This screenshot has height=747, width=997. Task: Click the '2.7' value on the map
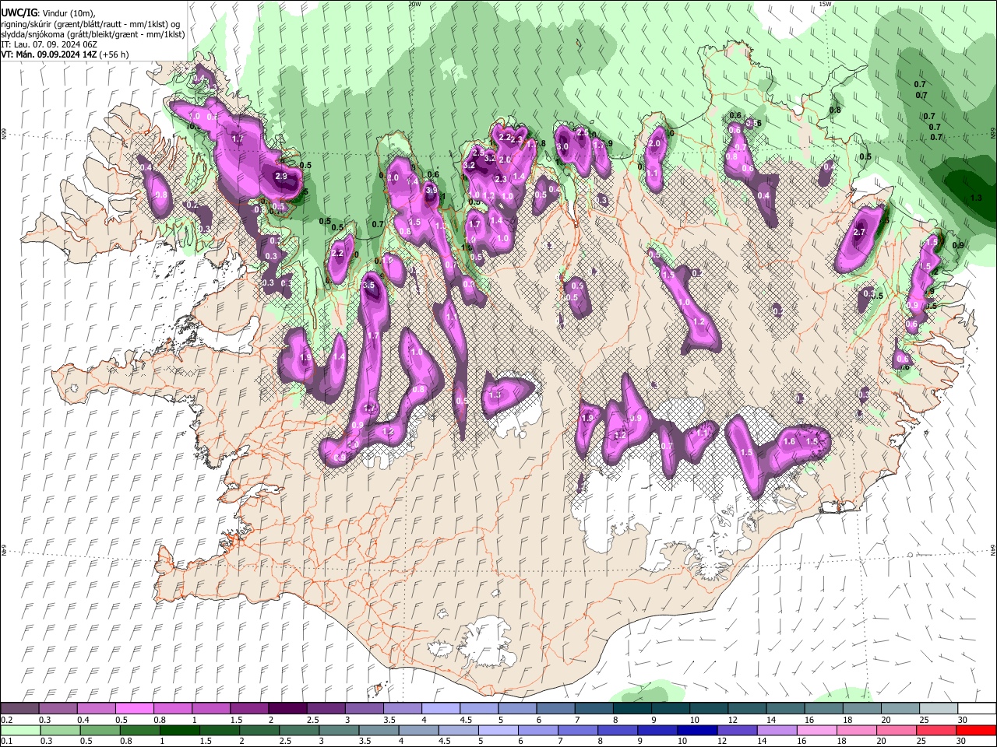point(860,232)
